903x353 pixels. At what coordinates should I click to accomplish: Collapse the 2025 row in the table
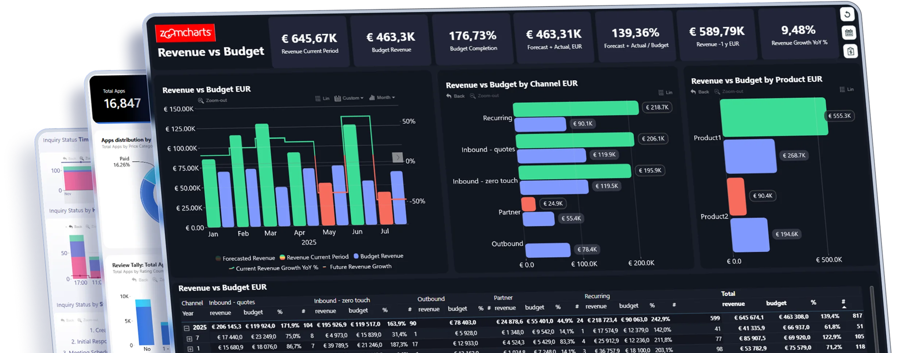click(x=186, y=328)
